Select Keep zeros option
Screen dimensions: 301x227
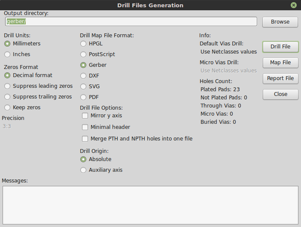pyautogui.click(x=7, y=108)
